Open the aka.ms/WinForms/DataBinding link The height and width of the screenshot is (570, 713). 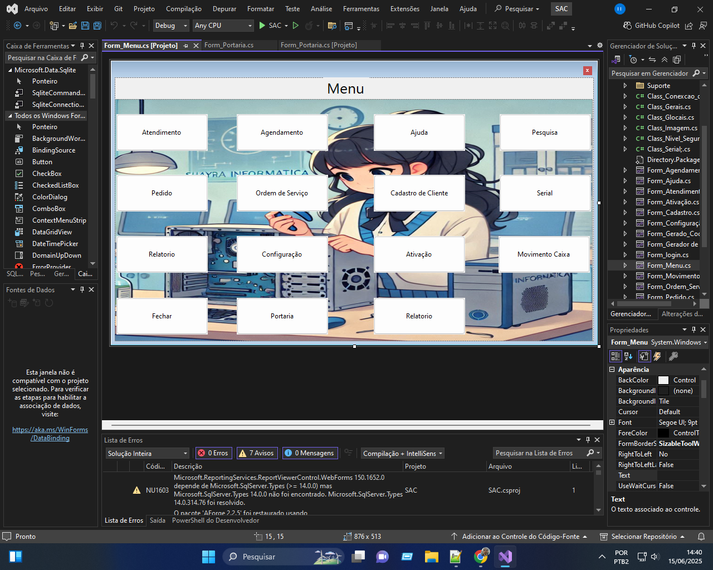[50, 434]
